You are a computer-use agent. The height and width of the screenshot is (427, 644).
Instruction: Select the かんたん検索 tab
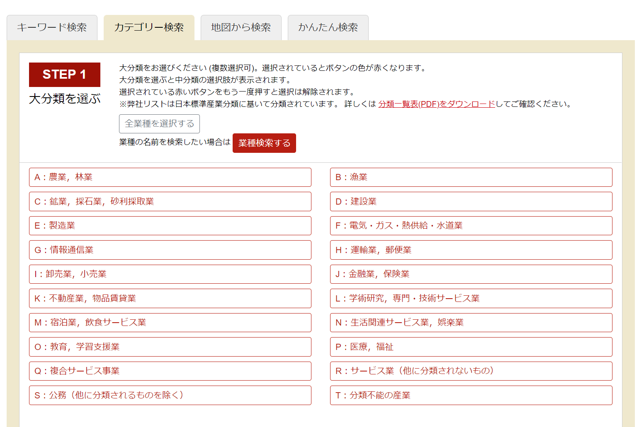(328, 27)
